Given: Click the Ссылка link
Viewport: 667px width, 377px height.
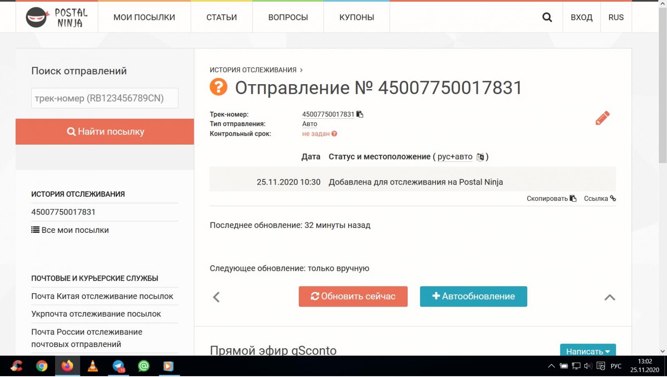Looking at the screenshot, I should [x=600, y=199].
